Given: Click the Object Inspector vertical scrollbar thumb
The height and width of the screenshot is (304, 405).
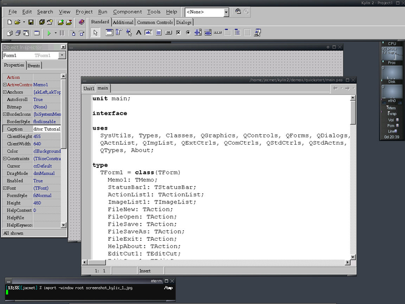Looking at the screenshot, I should tap(63, 114).
